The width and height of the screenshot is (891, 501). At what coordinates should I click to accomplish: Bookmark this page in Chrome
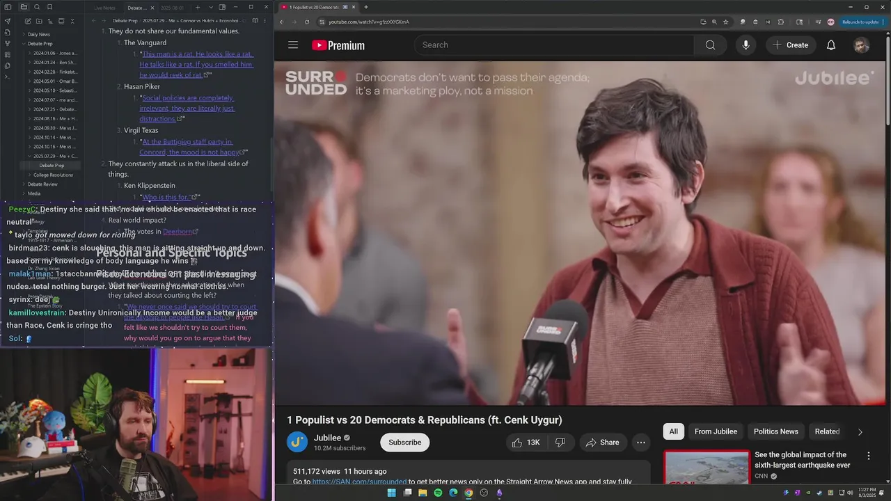[725, 22]
